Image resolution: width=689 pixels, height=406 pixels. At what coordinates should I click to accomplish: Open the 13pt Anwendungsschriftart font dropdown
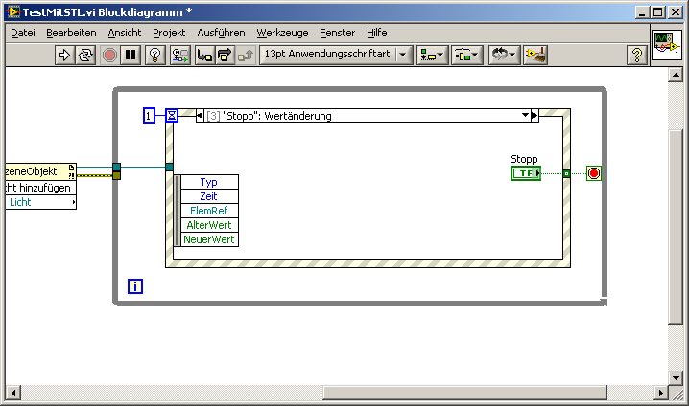click(336, 55)
